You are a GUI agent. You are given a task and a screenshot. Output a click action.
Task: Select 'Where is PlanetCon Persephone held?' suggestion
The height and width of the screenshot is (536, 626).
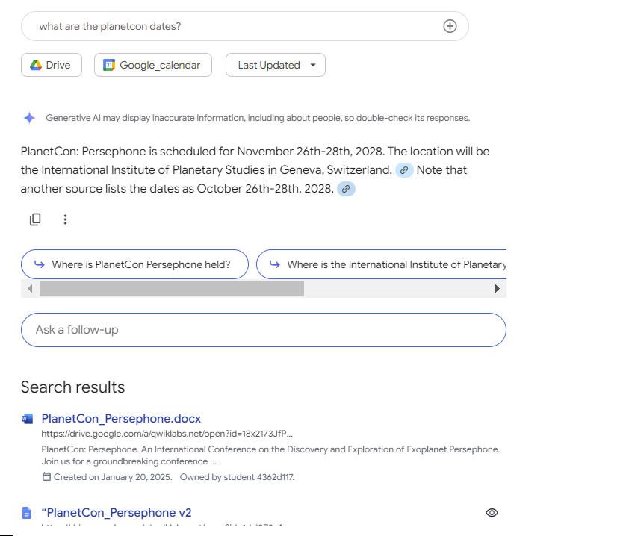pos(134,264)
